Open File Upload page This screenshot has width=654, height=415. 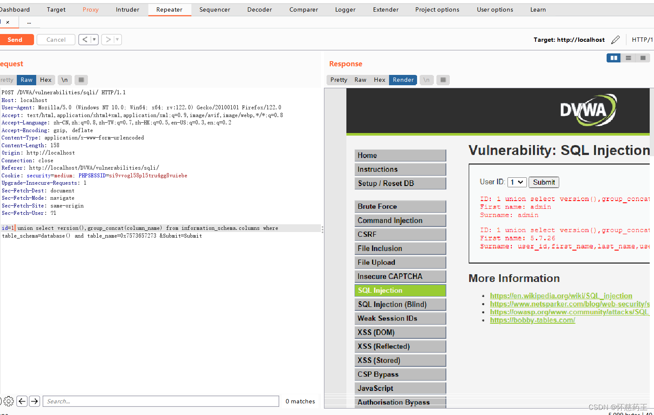pos(400,262)
